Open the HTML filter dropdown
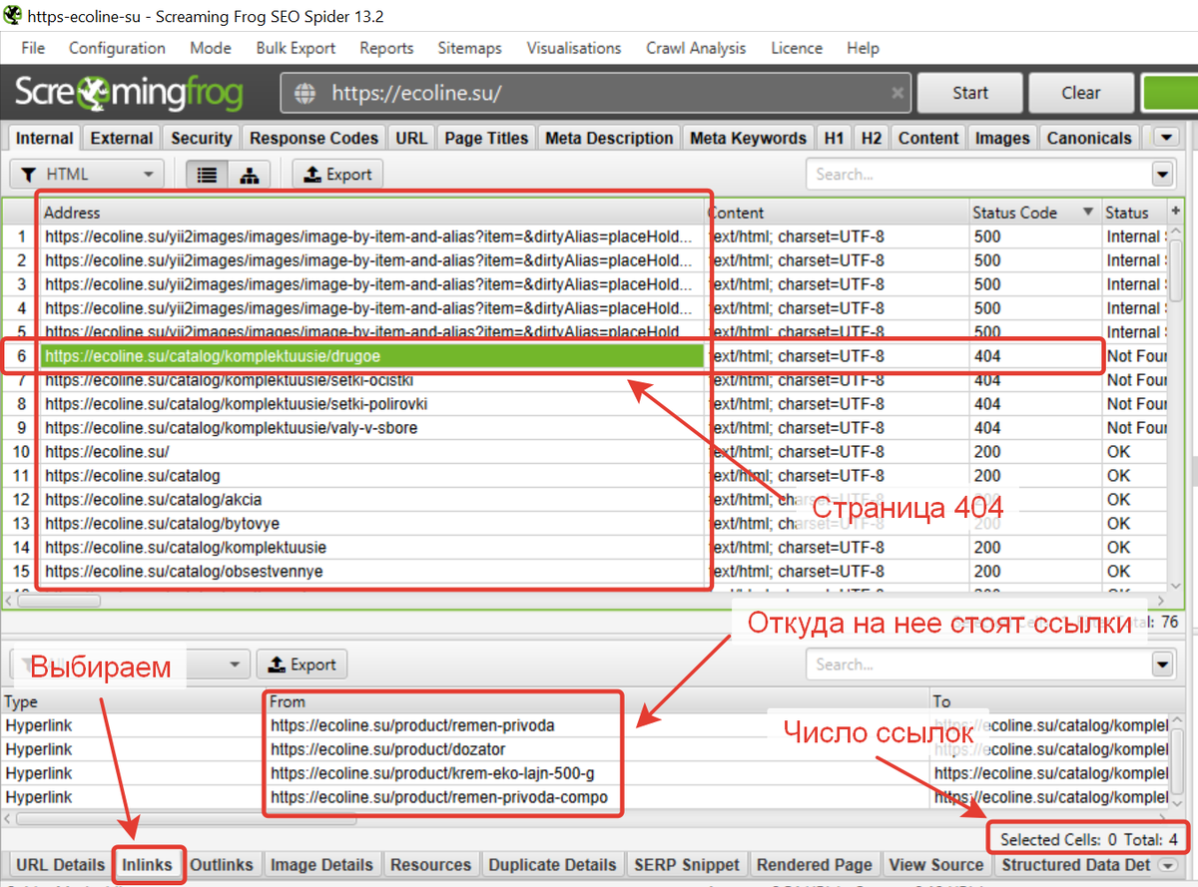 (87, 175)
